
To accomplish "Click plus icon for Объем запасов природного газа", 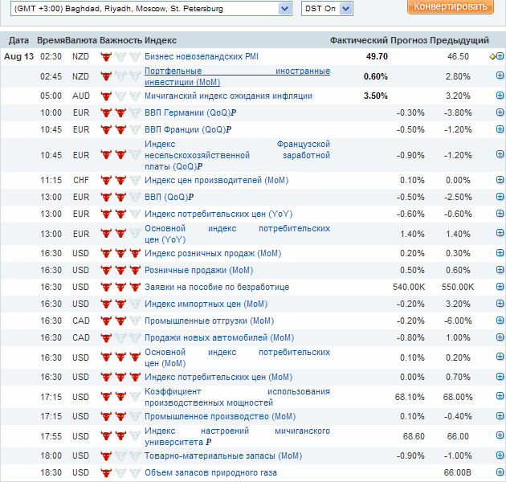I will pos(500,472).
